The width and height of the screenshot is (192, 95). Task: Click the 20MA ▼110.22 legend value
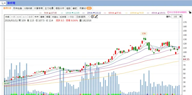(94, 13)
